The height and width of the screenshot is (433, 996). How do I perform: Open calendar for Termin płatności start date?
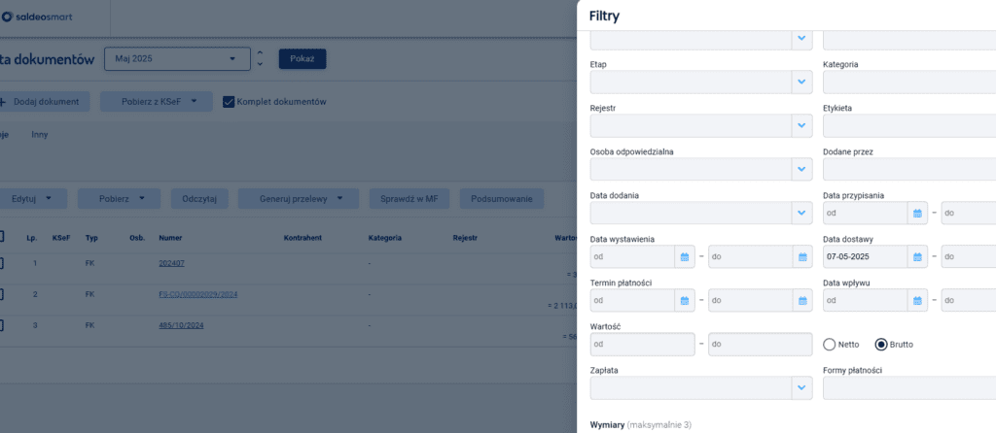[x=684, y=301]
